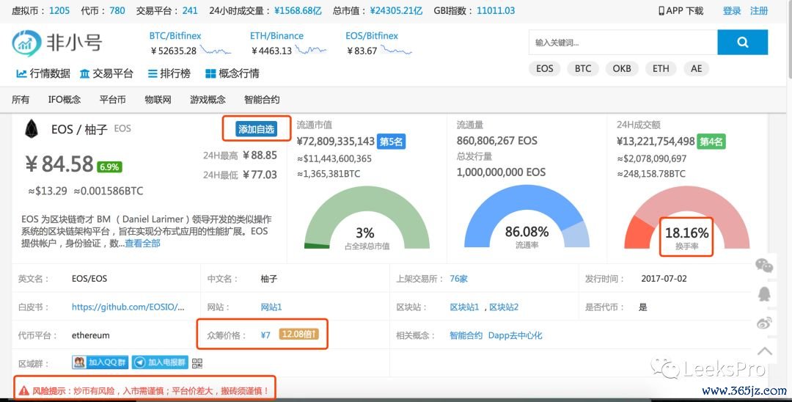Click the EOS hot keyword tag

[x=544, y=69]
